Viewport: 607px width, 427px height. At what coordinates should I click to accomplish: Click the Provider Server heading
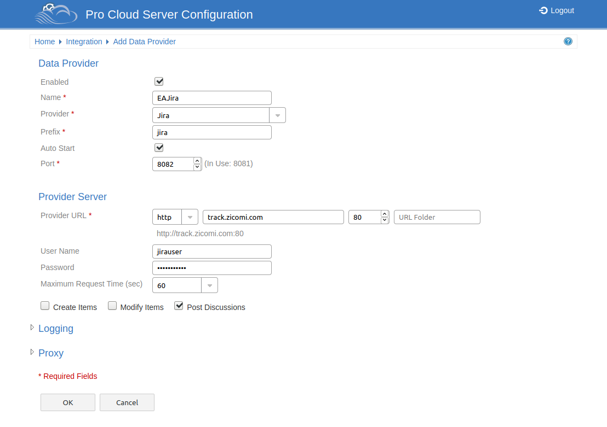[72, 197]
